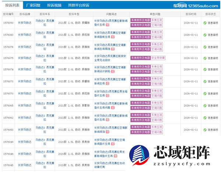This screenshot has height=172, width=221.
Task: Click 马自达3 昂克赛拉 series link in row 1576078
Action: 45,47
